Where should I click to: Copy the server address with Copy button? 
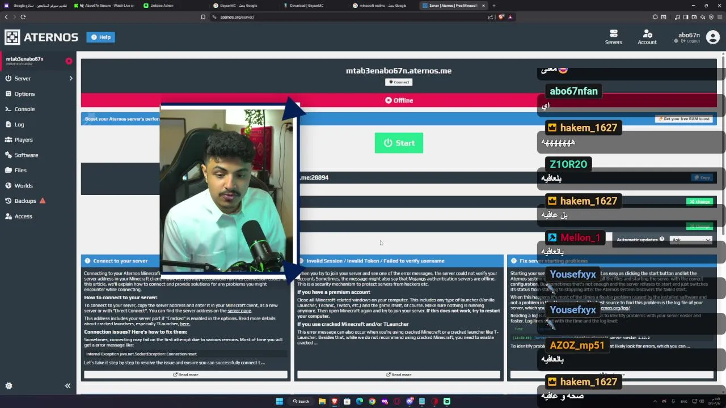[x=702, y=177]
